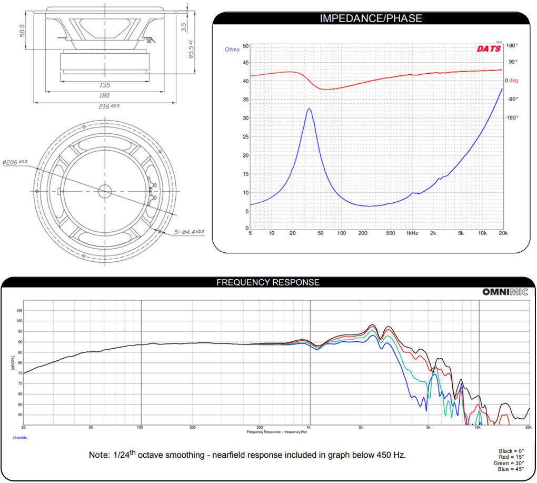This screenshot has width=537, height=483.
Task: Click the 'Green = 30°' legend entry
Action: (509, 463)
